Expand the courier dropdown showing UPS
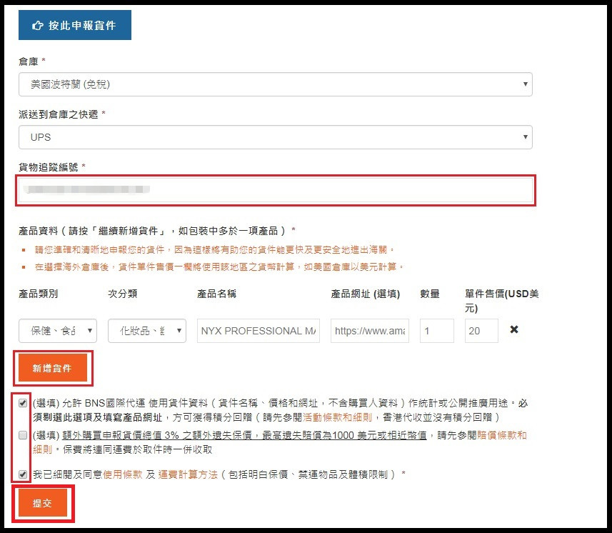The image size is (612, 533). point(275,136)
